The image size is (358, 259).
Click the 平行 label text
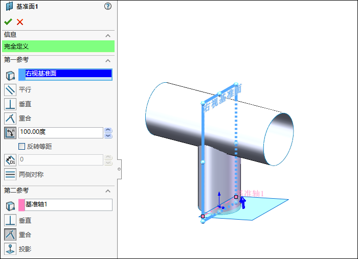tap(25, 89)
